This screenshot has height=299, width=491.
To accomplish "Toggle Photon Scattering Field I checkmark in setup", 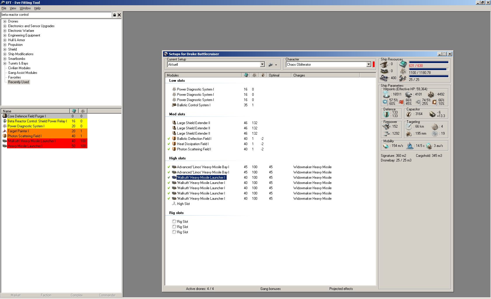I will pos(169,149).
